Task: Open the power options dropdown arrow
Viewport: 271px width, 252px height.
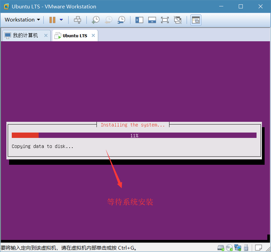Action: click(x=61, y=20)
